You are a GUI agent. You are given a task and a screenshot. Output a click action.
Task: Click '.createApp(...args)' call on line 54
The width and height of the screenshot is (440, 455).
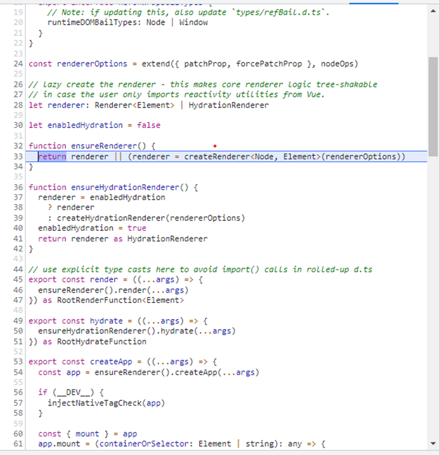pos(214,372)
